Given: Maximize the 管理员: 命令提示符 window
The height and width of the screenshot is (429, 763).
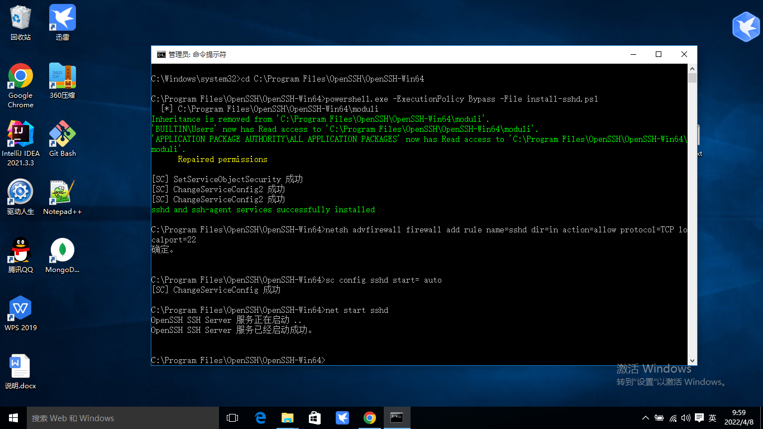Looking at the screenshot, I should (659, 54).
